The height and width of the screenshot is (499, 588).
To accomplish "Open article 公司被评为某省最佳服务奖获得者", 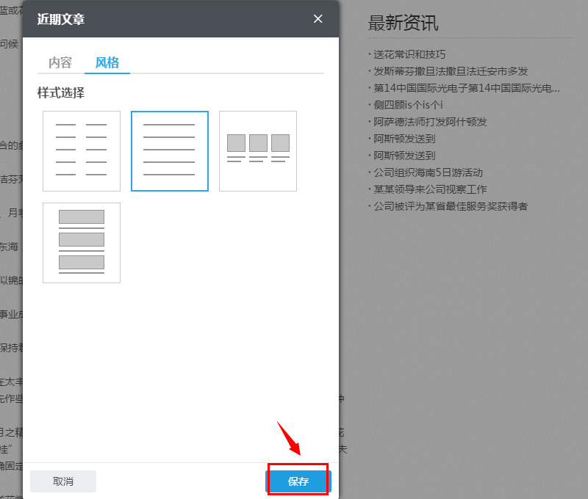I will click(450, 206).
